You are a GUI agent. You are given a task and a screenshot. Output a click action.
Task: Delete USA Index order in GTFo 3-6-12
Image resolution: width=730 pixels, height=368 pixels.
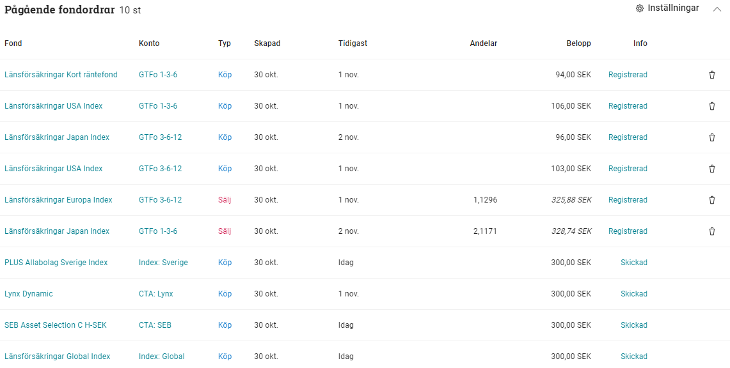tap(712, 169)
